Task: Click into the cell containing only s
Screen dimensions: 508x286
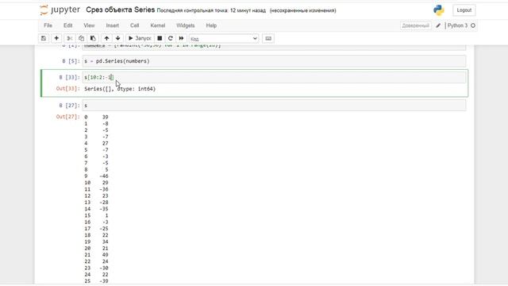Action: coord(274,106)
